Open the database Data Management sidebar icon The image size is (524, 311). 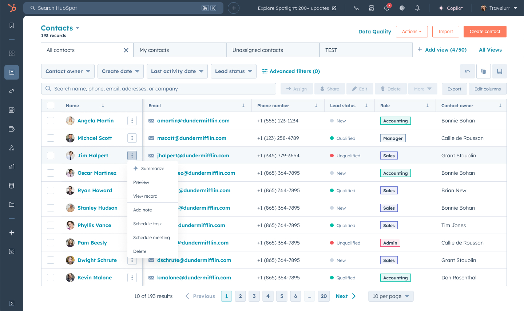[12, 186]
